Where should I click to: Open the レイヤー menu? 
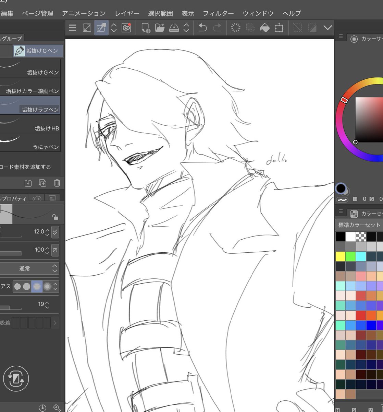click(x=127, y=13)
